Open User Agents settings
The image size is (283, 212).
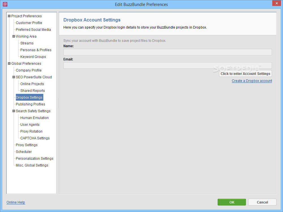pos(30,125)
